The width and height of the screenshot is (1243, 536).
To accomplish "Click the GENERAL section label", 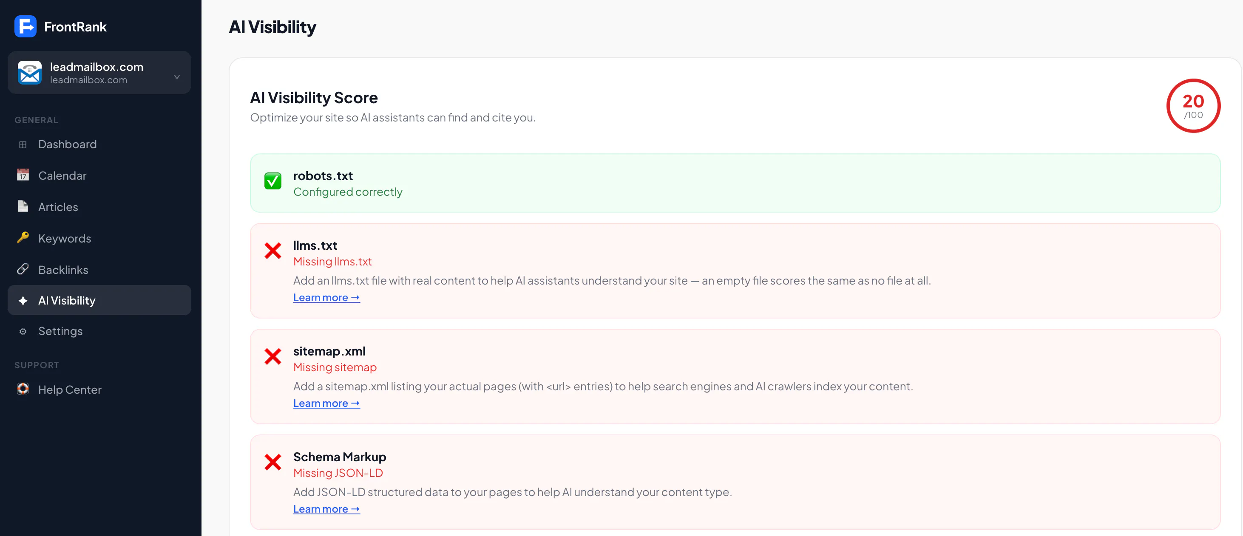I will 36,120.
